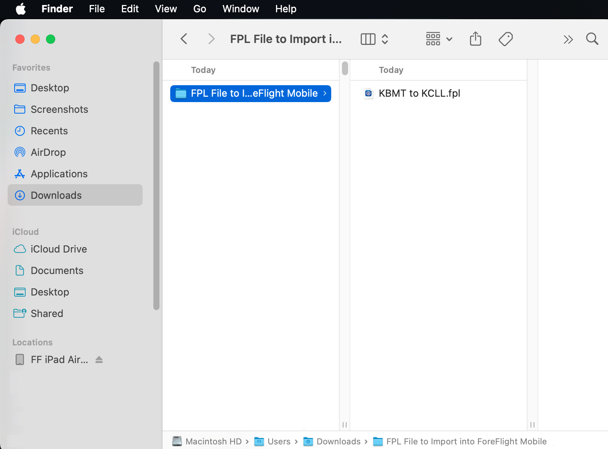Select Desktop under iCloud

[75, 292]
